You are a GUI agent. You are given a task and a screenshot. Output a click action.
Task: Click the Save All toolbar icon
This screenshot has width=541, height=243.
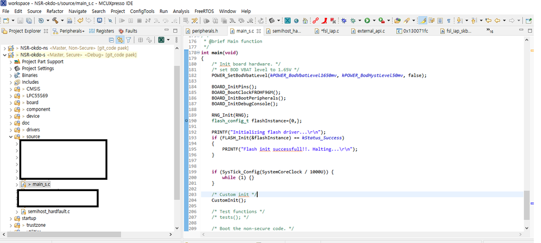coord(29,21)
